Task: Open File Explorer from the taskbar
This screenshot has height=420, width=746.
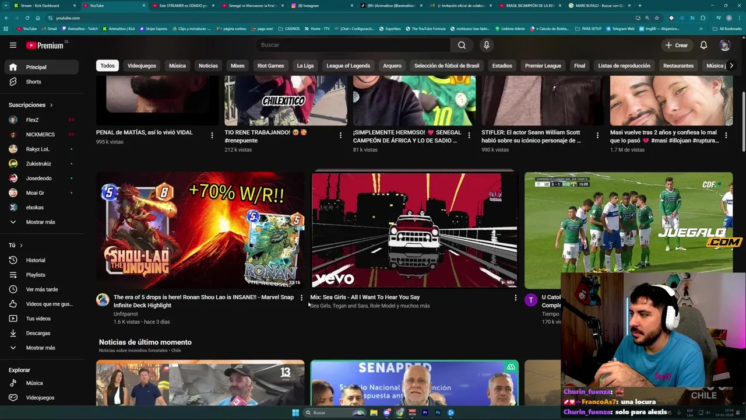Action: pyautogui.click(x=374, y=413)
